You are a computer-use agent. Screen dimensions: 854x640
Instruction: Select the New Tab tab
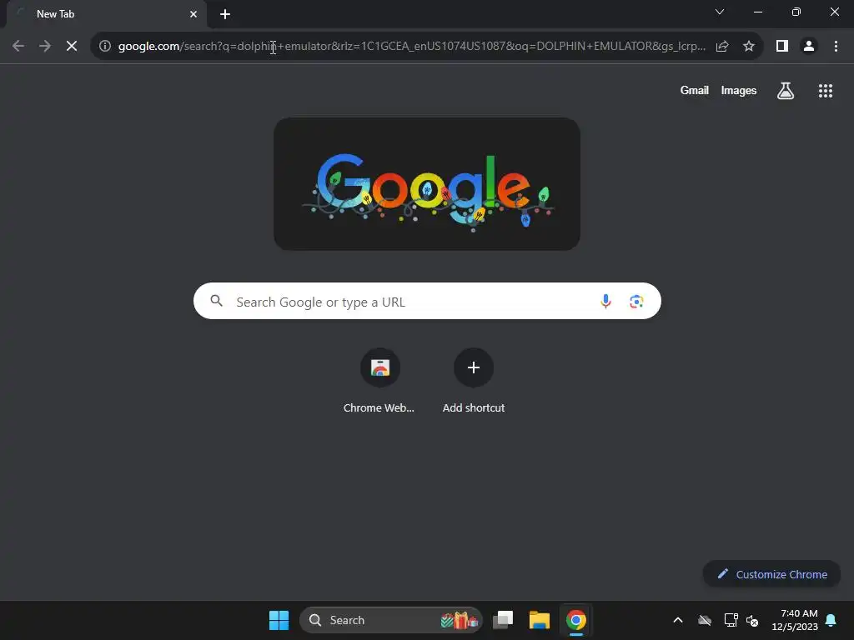(x=106, y=14)
